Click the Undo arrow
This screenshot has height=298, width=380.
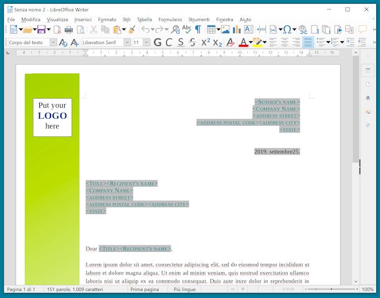[x=145, y=29]
